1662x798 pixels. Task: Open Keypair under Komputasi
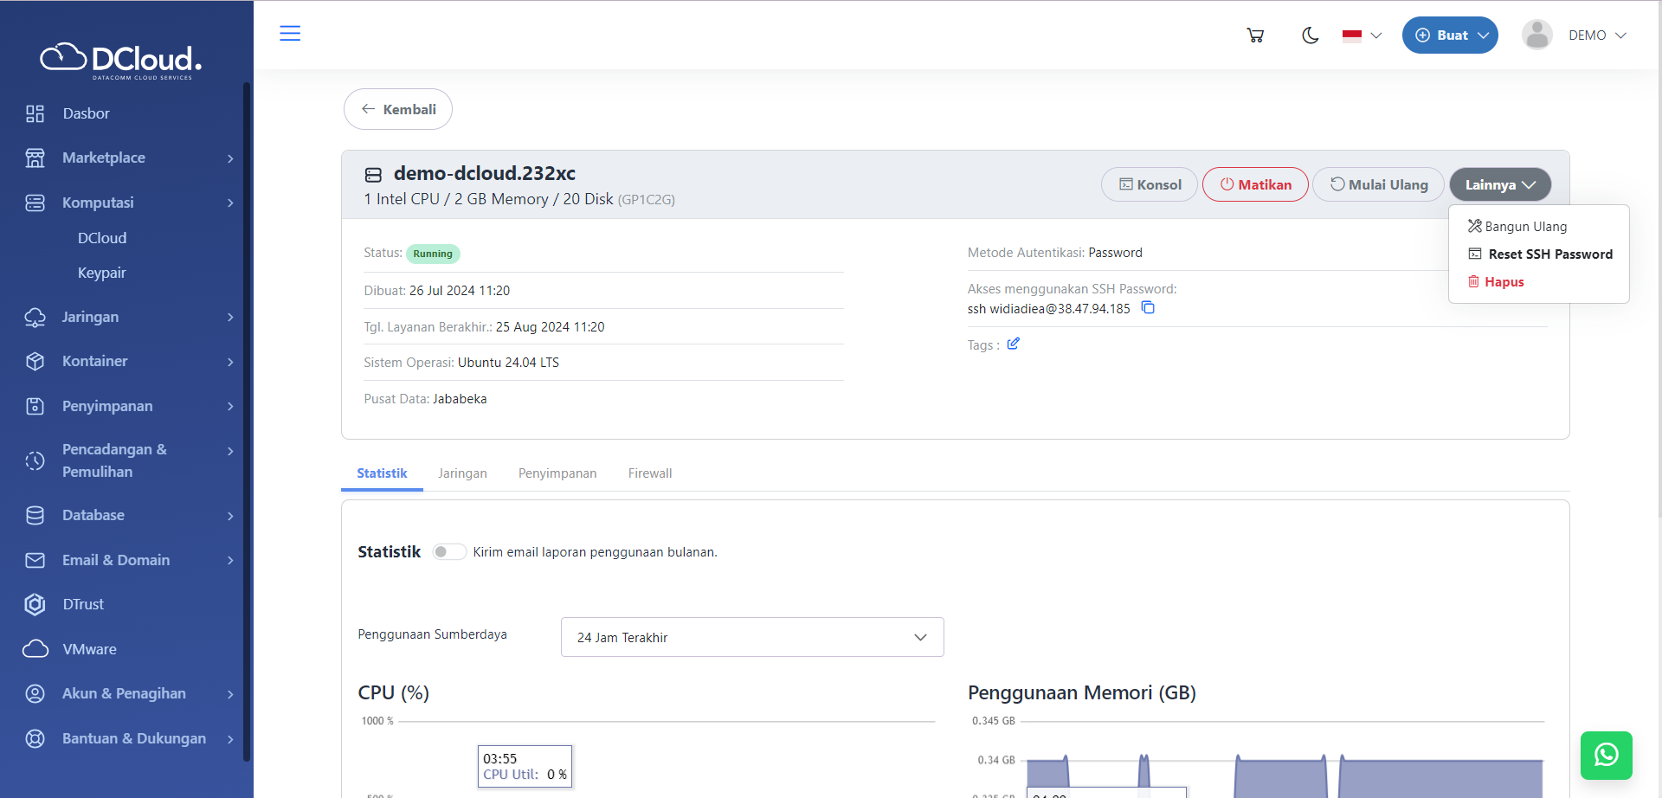[x=102, y=273]
